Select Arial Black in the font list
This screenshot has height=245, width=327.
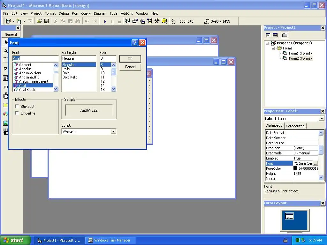pyautogui.click(x=27, y=90)
